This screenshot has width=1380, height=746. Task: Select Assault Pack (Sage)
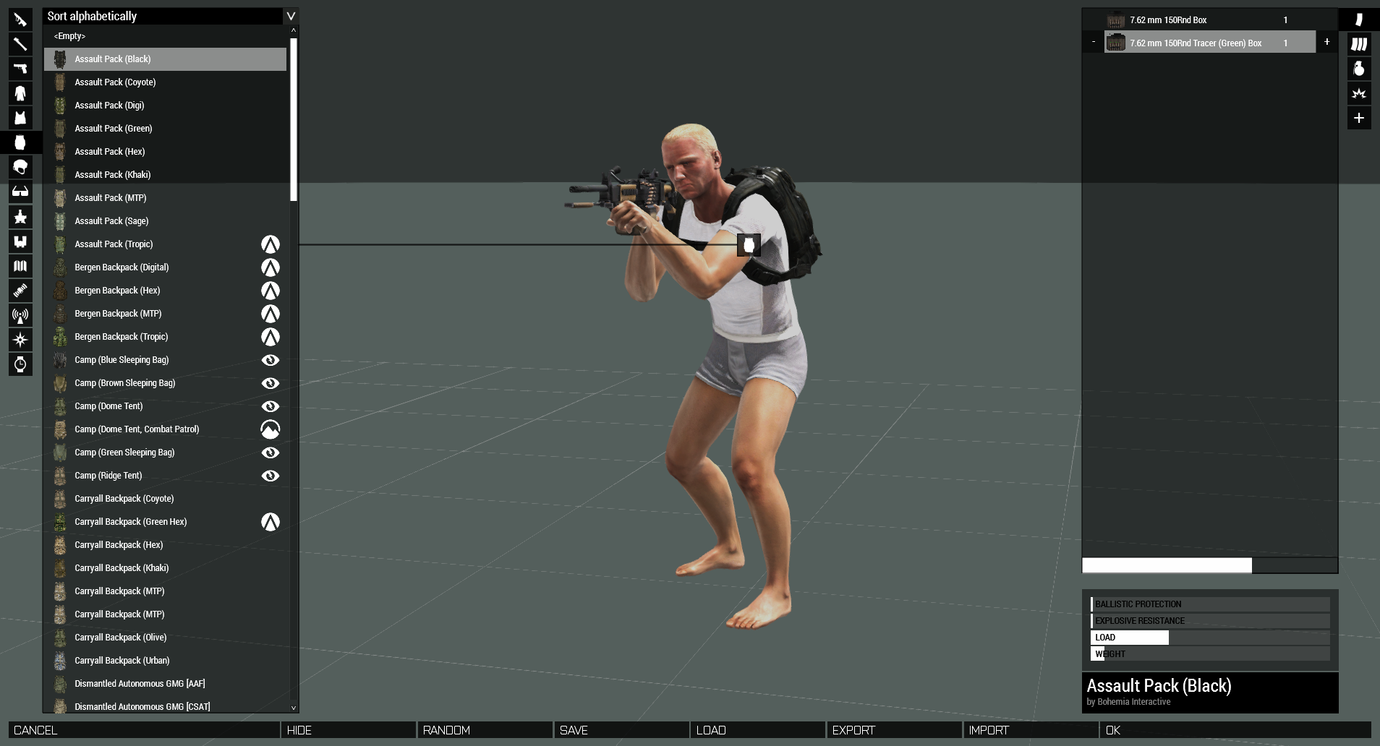point(165,221)
